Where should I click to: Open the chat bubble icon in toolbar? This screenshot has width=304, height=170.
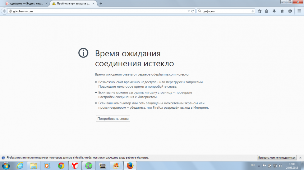(x=290, y=11)
